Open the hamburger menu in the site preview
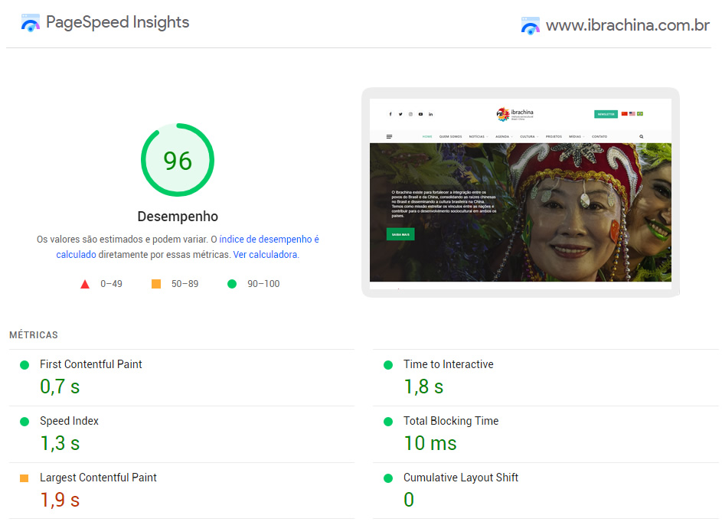Viewport: 722px width, 525px height. (389, 137)
